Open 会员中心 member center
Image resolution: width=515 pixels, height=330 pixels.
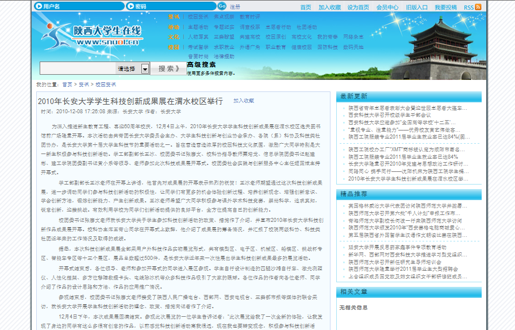(x=387, y=7)
